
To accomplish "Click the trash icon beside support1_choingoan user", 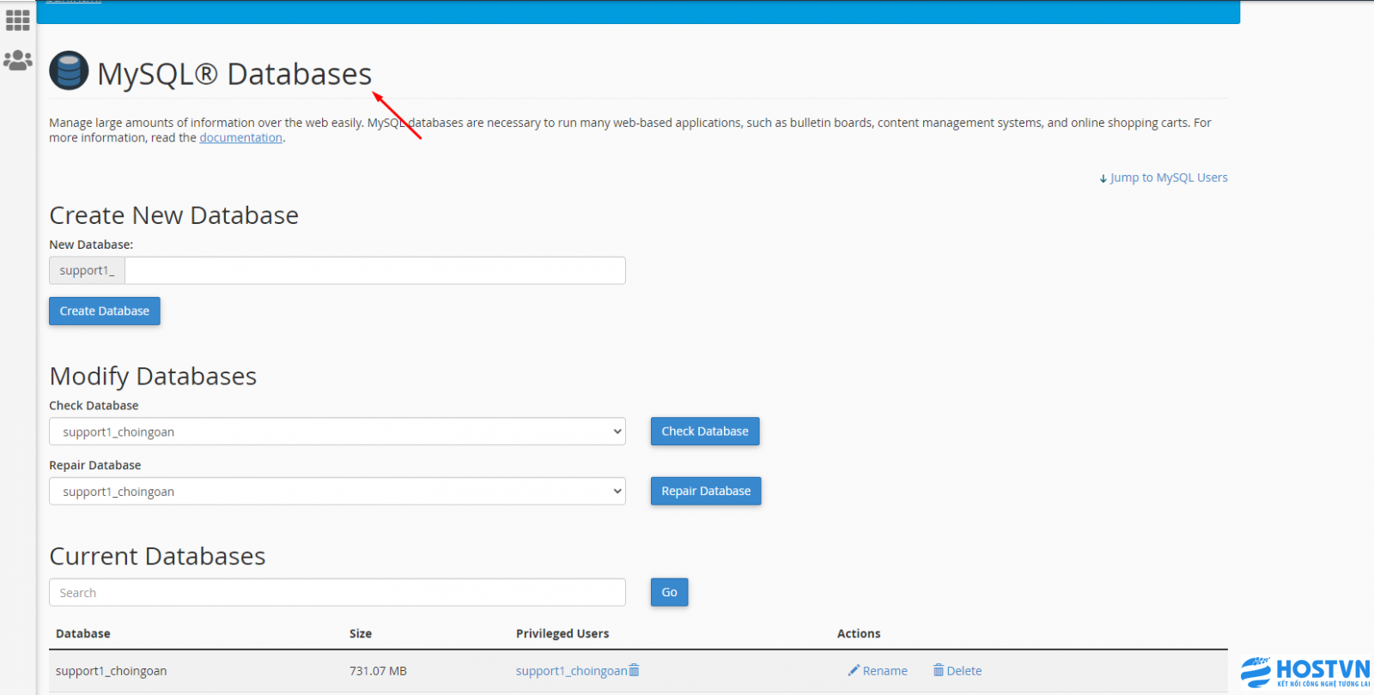I will (634, 670).
